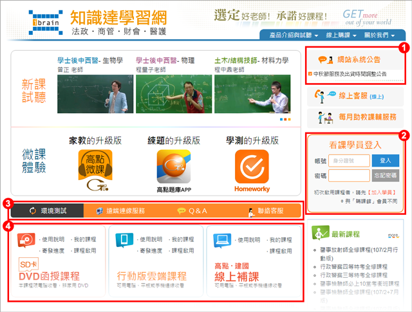Image resolution: width=412 pixels, height=312 pixels.
Task: Click the blue carousel page dot
Action: (x=281, y=120)
